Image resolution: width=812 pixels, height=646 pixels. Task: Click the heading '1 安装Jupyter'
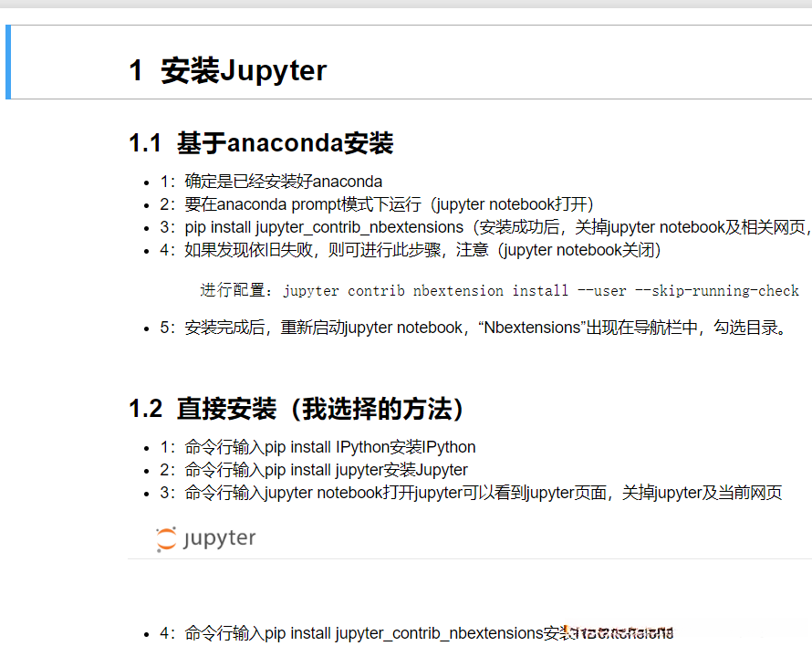tap(228, 70)
